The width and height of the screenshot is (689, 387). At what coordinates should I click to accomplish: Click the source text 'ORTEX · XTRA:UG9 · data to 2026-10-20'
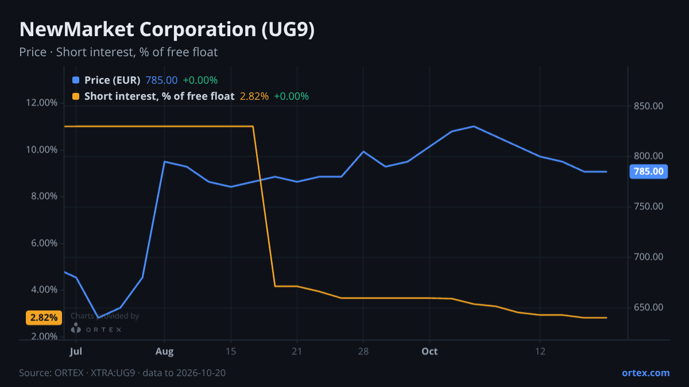click(140, 373)
